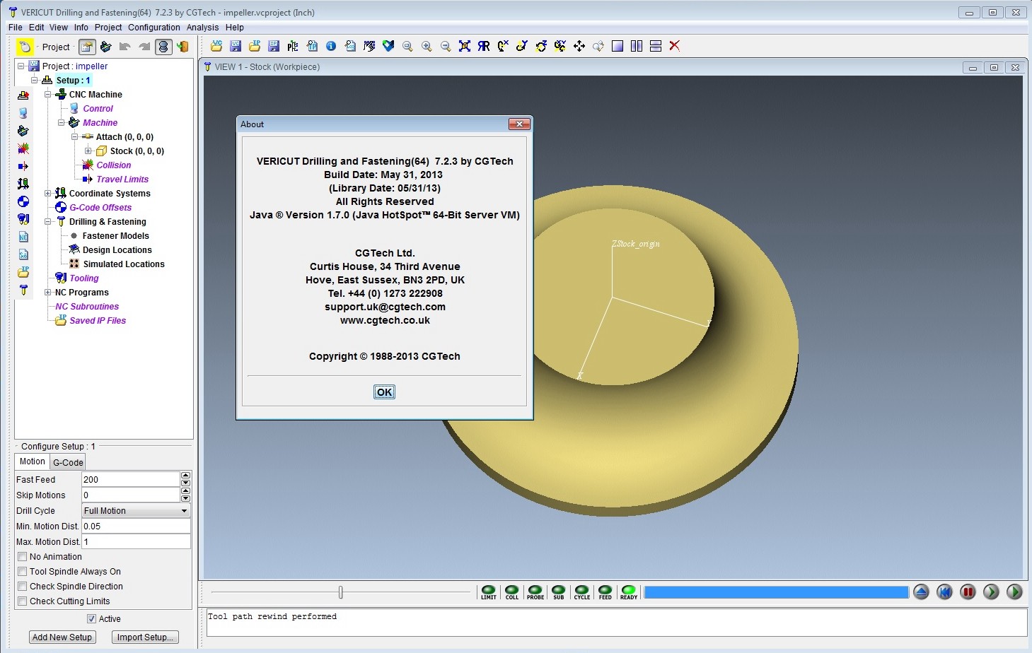
Task: Click the blue Info circle toolbar icon
Action: (x=331, y=46)
